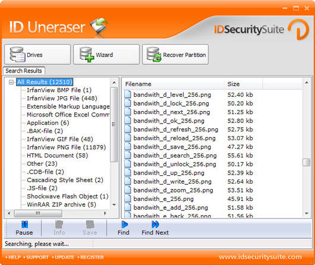Select Shockwave Flash Object (1) category

click(x=68, y=196)
